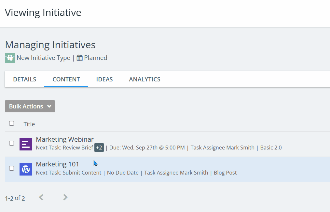Open the Marketing 101 title link
This screenshot has height=212, width=330.
pos(57,164)
